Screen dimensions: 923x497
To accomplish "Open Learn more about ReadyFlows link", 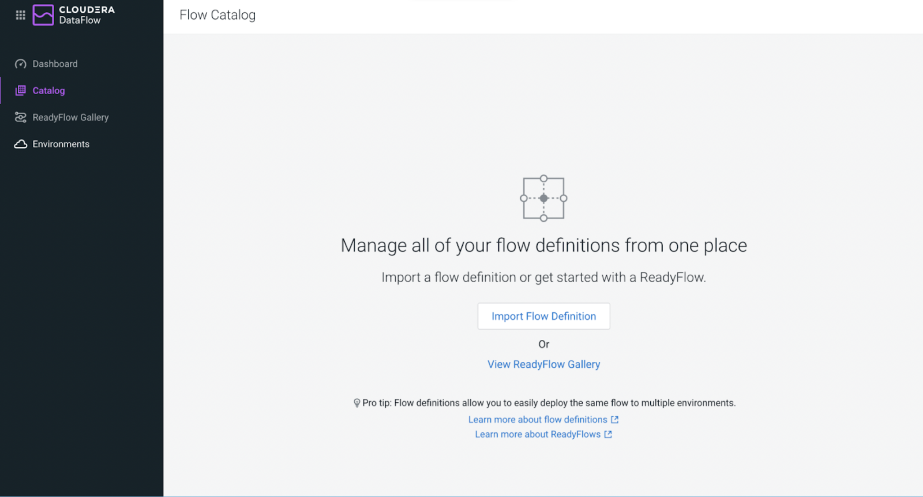I will coord(537,434).
